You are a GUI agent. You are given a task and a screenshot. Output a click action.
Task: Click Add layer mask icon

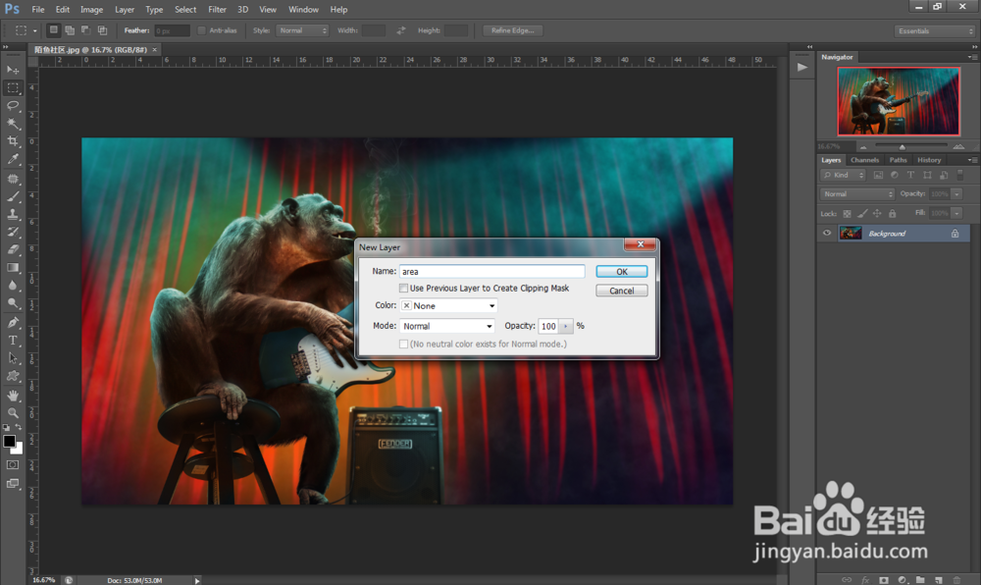coord(884,580)
